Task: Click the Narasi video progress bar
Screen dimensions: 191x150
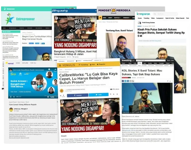Action: click(33, 95)
